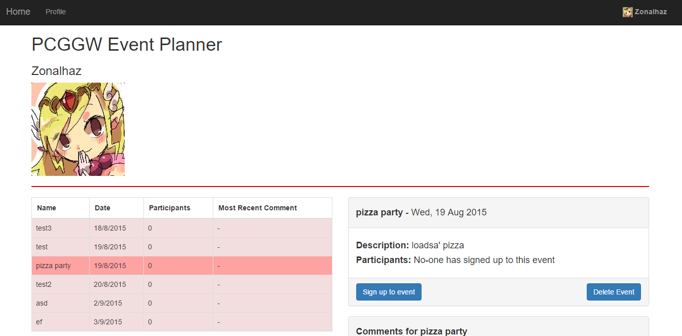This screenshot has width=682, height=336.
Task: Select the asd event row
Action: [x=182, y=303]
